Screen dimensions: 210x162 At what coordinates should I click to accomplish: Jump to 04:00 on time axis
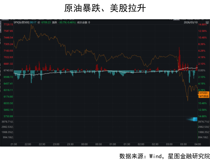(x=197, y=144)
